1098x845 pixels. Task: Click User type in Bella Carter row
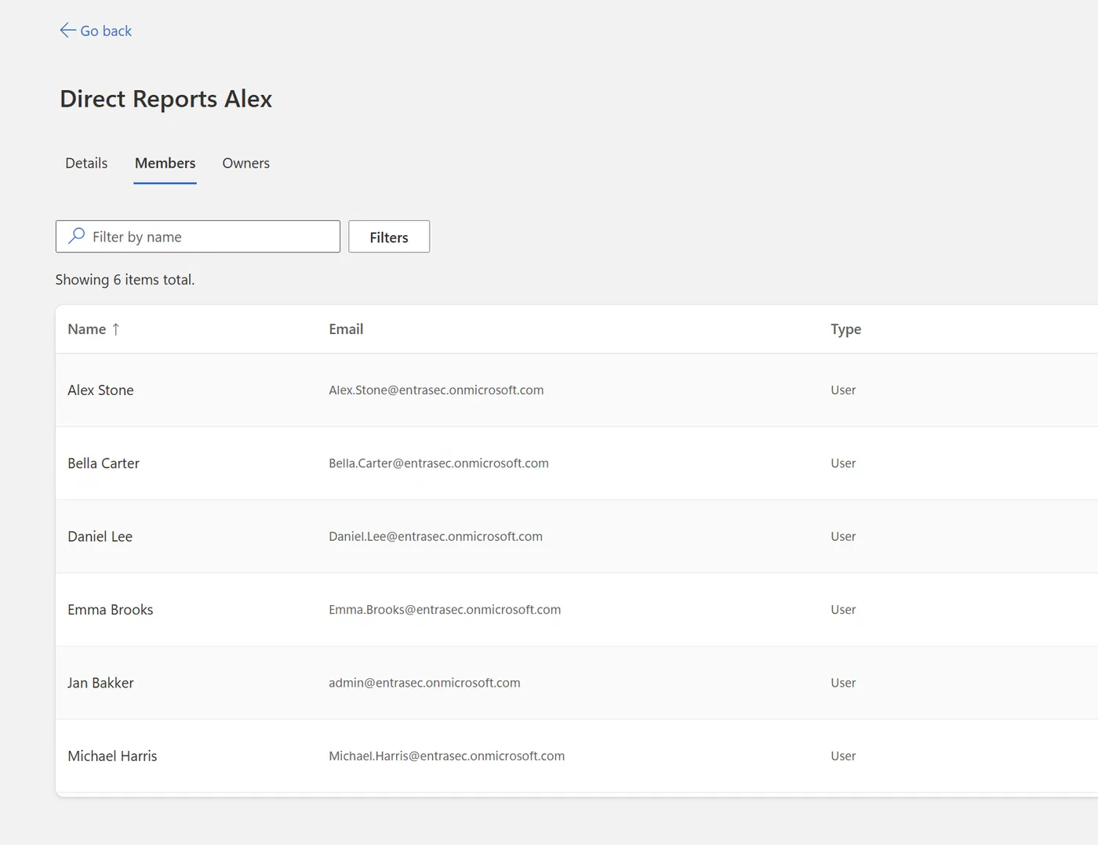(843, 463)
